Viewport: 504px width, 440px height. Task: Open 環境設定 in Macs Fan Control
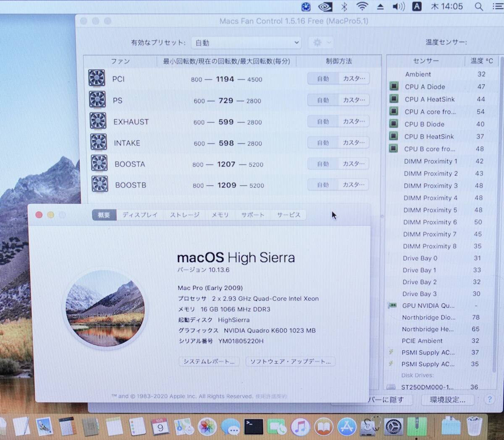(448, 400)
